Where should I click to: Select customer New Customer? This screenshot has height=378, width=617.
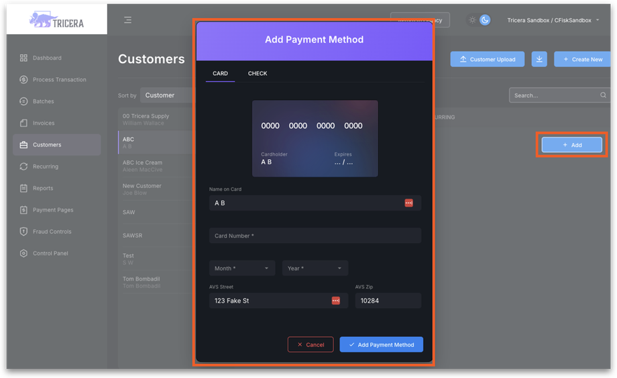coord(156,189)
